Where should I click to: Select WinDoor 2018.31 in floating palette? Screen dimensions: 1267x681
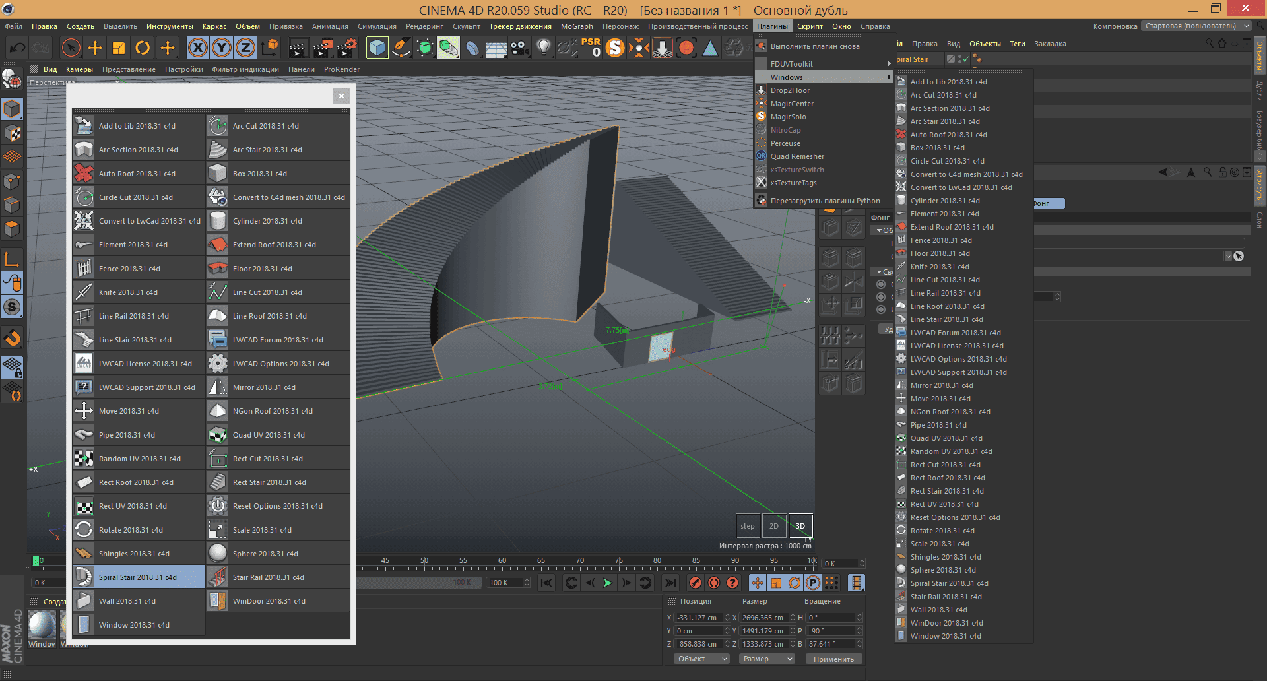pos(278,600)
